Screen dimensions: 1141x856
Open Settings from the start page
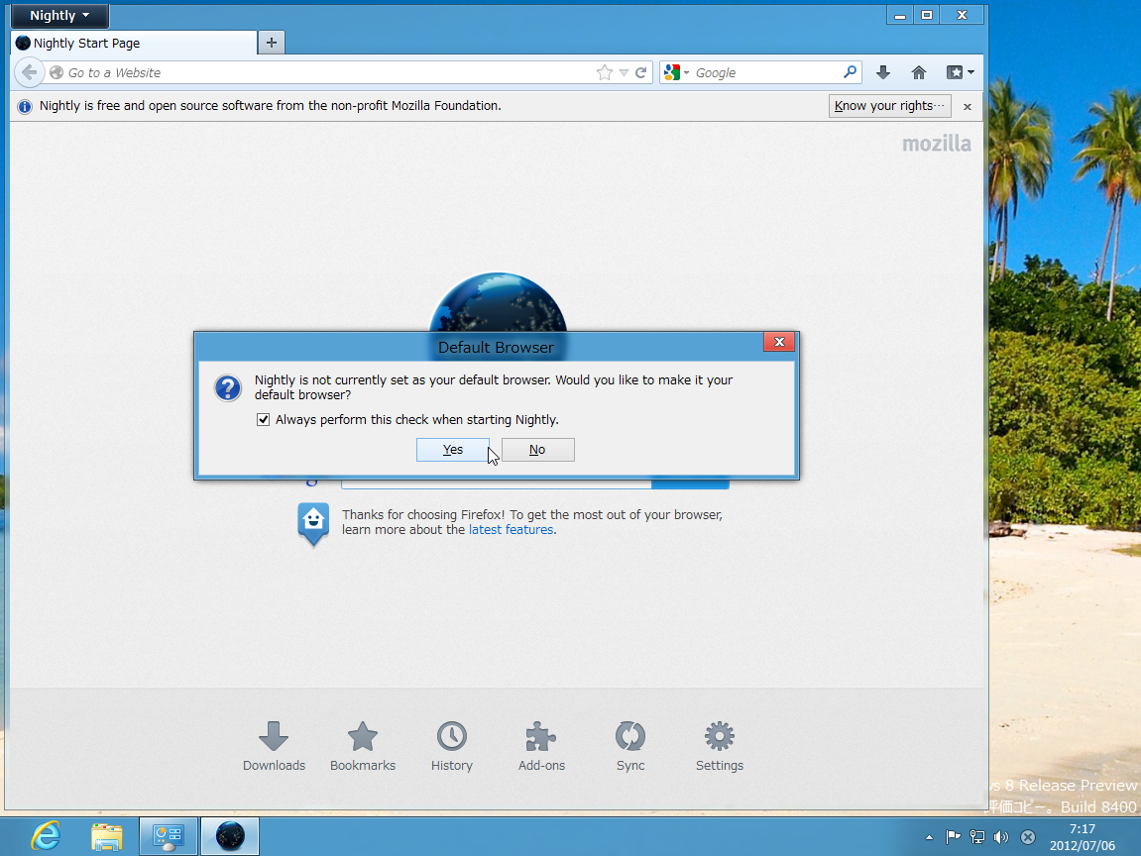coord(720,746)
